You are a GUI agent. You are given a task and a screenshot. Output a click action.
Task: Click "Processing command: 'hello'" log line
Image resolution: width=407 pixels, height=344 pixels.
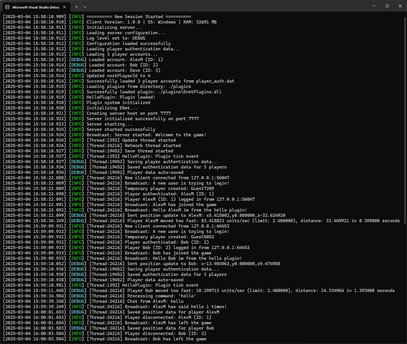click(x=161, y=296)
